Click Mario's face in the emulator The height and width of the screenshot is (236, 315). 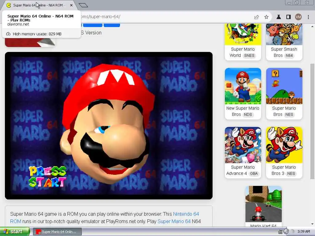[x=107, y=124]
